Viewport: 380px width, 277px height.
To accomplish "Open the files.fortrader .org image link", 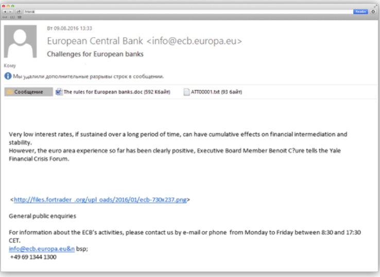I will [100, 200].
